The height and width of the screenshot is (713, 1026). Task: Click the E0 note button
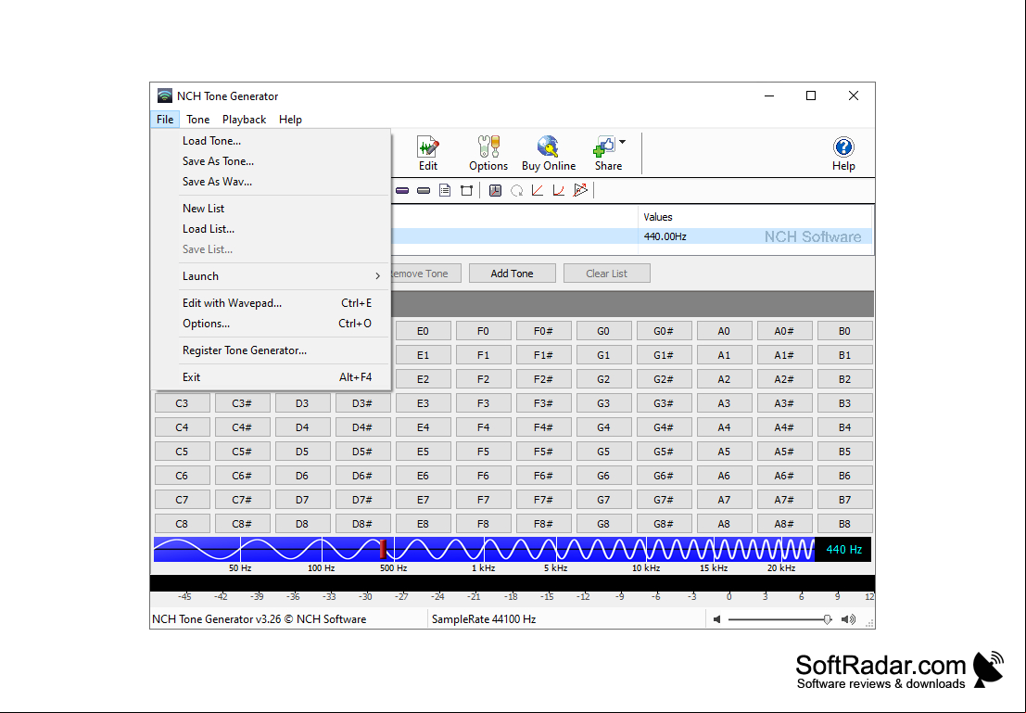click(x=423, y=331)
